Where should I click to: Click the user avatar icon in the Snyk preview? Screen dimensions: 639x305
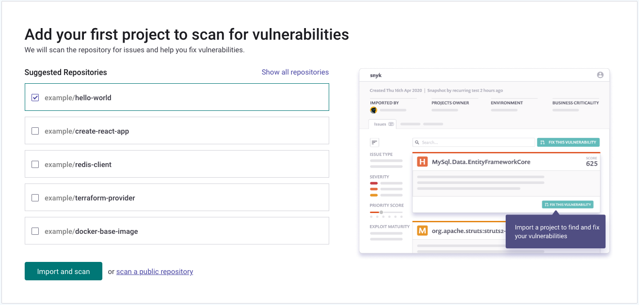coord(600,75)
